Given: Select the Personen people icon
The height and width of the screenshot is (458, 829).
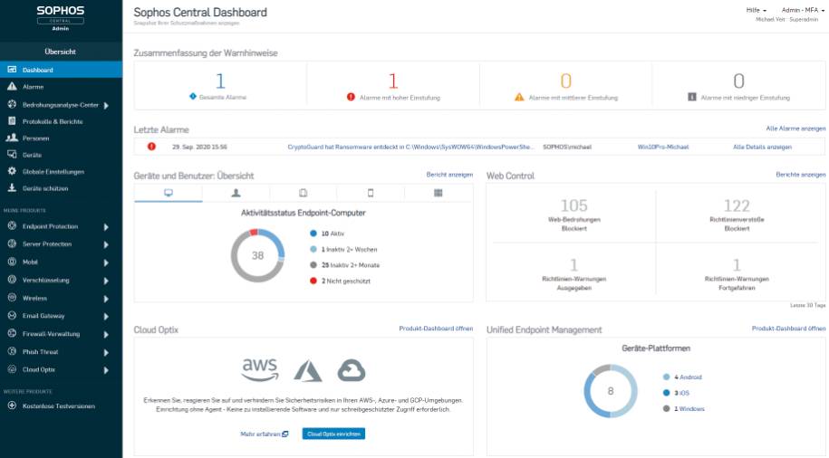Looking at the screenshot, I should pos(12,138).
